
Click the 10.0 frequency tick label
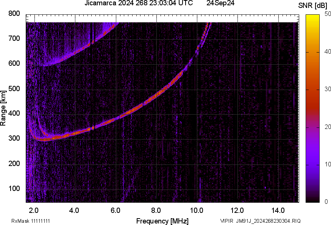click(197, 211)
